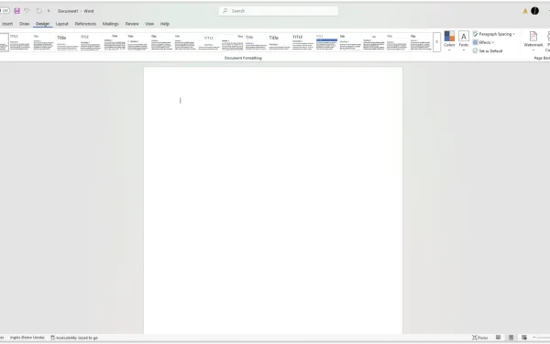Apply the style set with blue heading bar
The height and width of the screenshot is (344, 550).
click(x=326, y=42)
